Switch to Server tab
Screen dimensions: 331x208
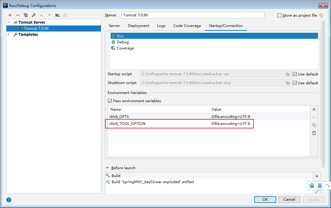(114, 26)
